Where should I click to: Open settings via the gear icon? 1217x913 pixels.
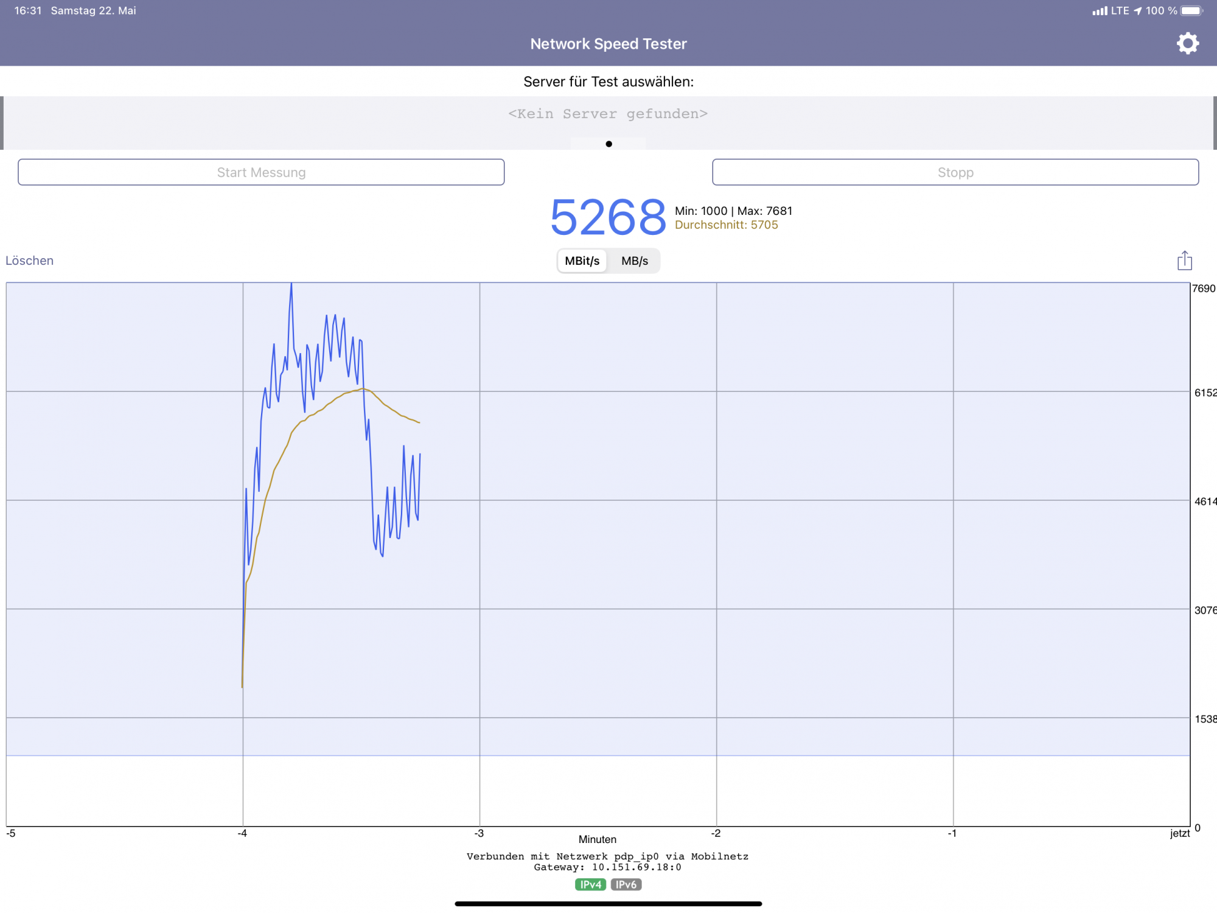1187,44
